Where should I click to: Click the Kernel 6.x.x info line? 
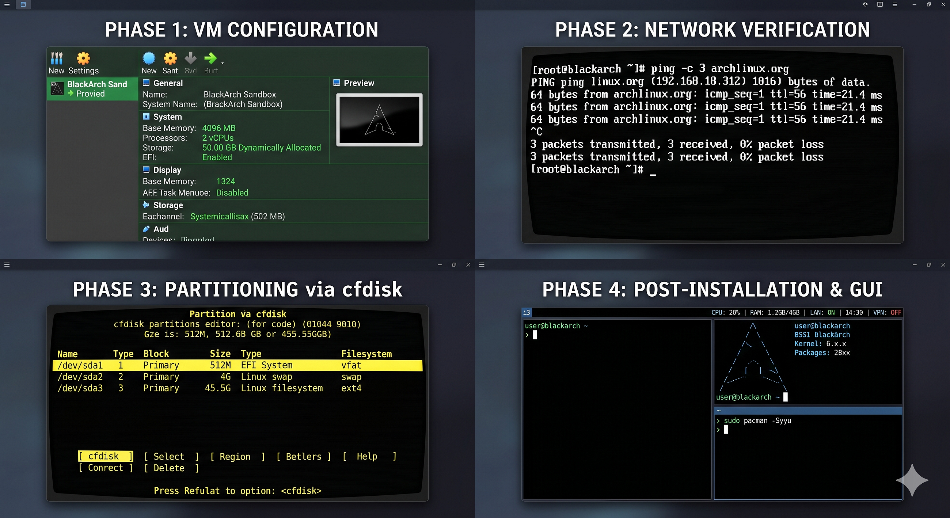820,344
